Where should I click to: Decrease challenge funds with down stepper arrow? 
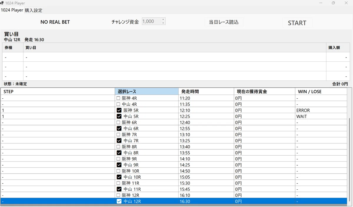click(163, 23)
